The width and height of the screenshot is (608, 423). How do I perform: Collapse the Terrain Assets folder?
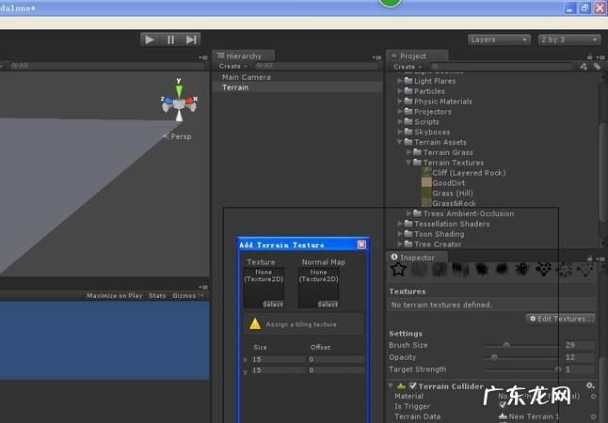click(400, 142)
